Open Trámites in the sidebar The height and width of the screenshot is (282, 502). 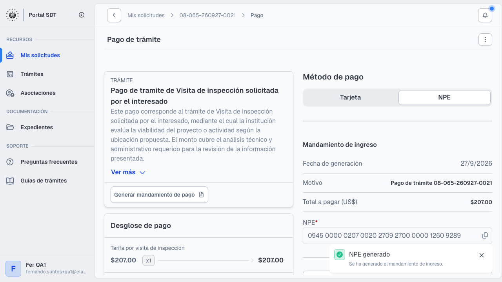(x=47, y=74)
